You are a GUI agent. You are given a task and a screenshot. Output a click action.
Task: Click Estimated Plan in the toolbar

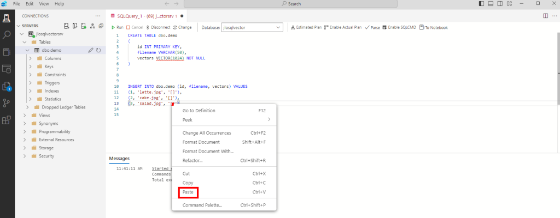click(306, 27)
